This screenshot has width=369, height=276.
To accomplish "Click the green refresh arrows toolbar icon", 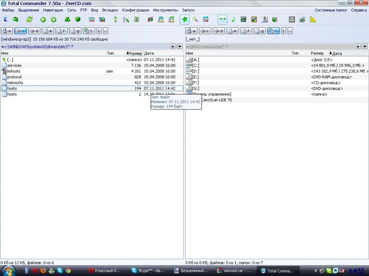I will tap(30, 19).
